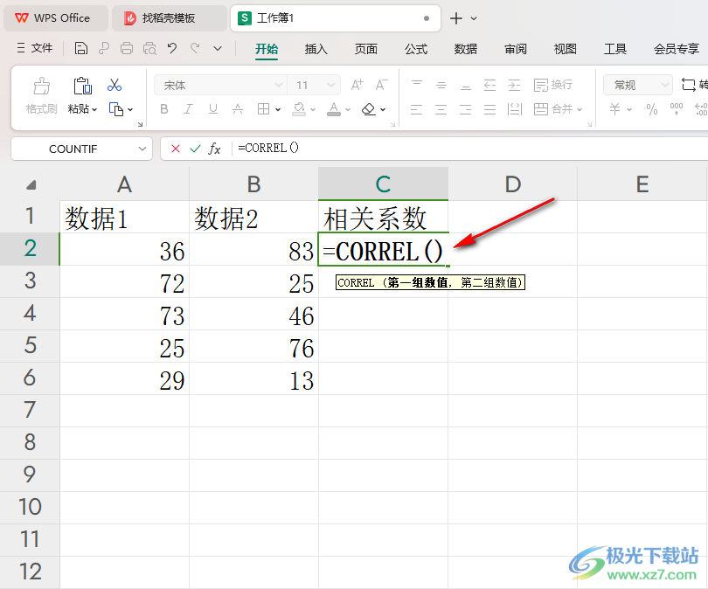Expand the Copy options arrow
The height and width of the screenshot is (589, 708).
click(130, 109)
